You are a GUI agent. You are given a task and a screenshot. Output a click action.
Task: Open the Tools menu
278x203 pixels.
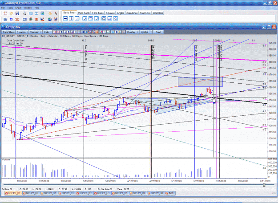[x=10, y=8]
